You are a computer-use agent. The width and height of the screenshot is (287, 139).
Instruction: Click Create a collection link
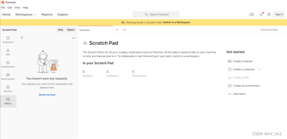244,69
